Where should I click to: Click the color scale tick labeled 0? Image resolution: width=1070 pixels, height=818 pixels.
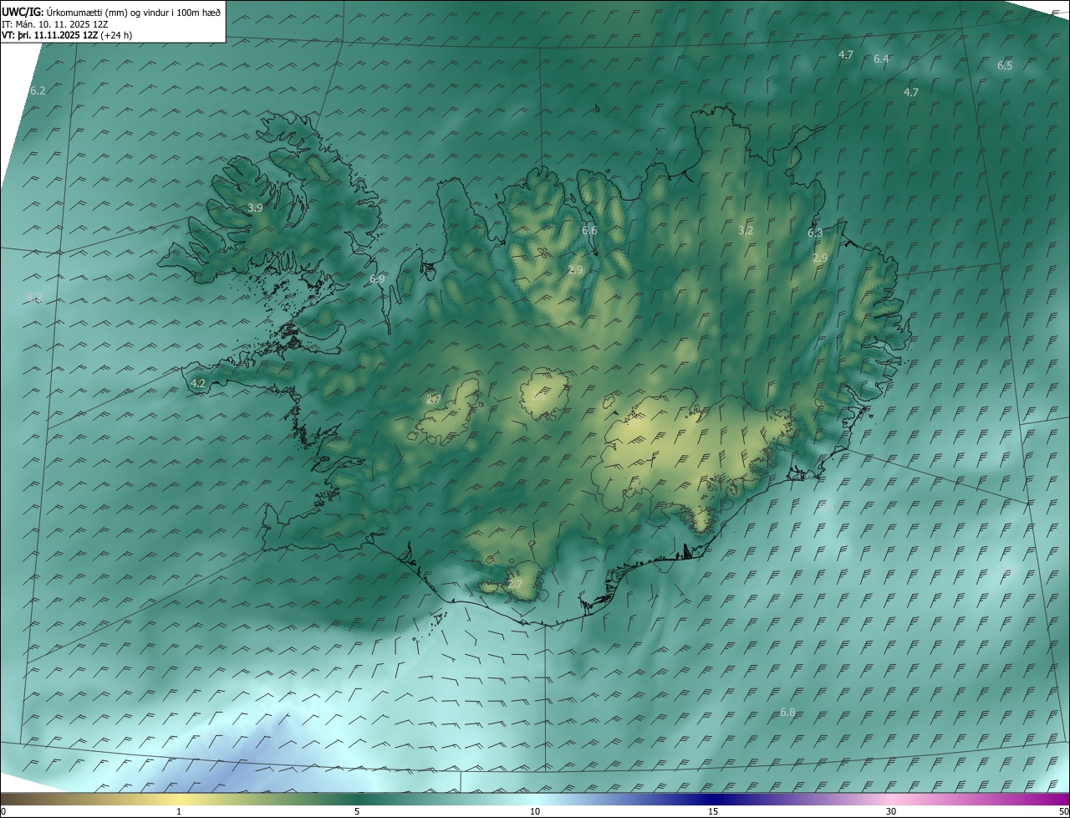tap(3, 811)
